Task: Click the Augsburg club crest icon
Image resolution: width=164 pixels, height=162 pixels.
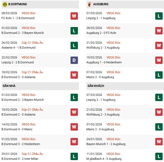Action: (90, 4)
